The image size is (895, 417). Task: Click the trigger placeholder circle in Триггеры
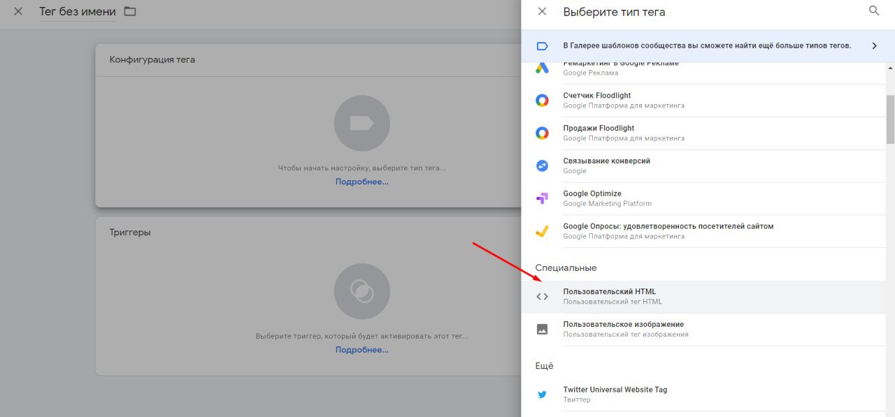point(361,291)
